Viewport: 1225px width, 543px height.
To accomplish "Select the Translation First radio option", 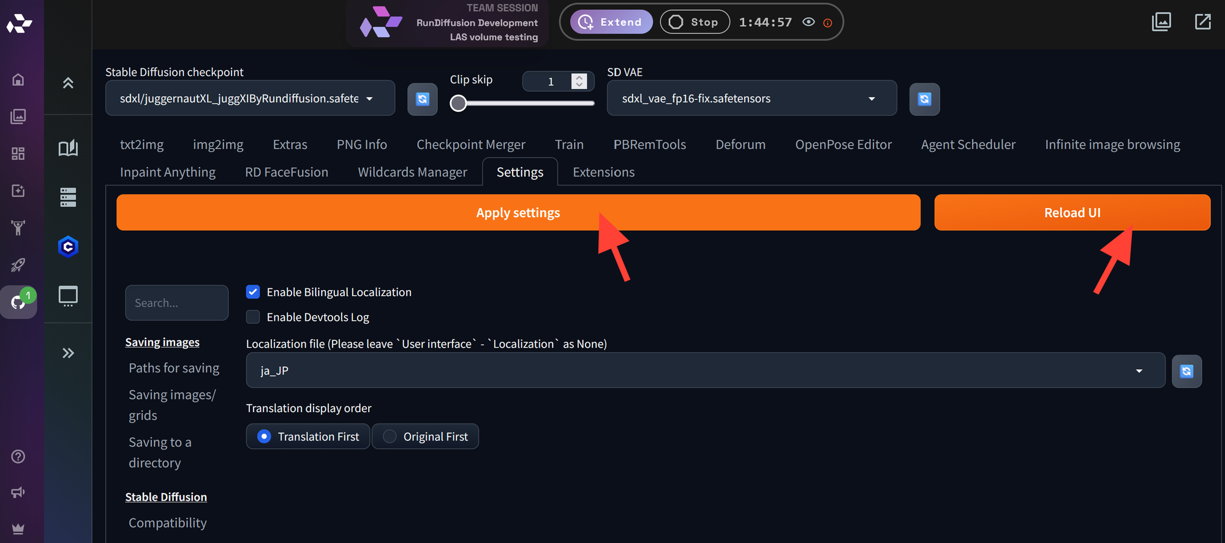I will pyautogui.click(x=308, y=436).
